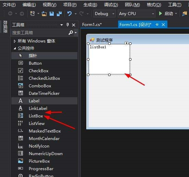The image size is (189, 177).
Task: Click the listBox1 control on the form
Action: coord(109,59)
